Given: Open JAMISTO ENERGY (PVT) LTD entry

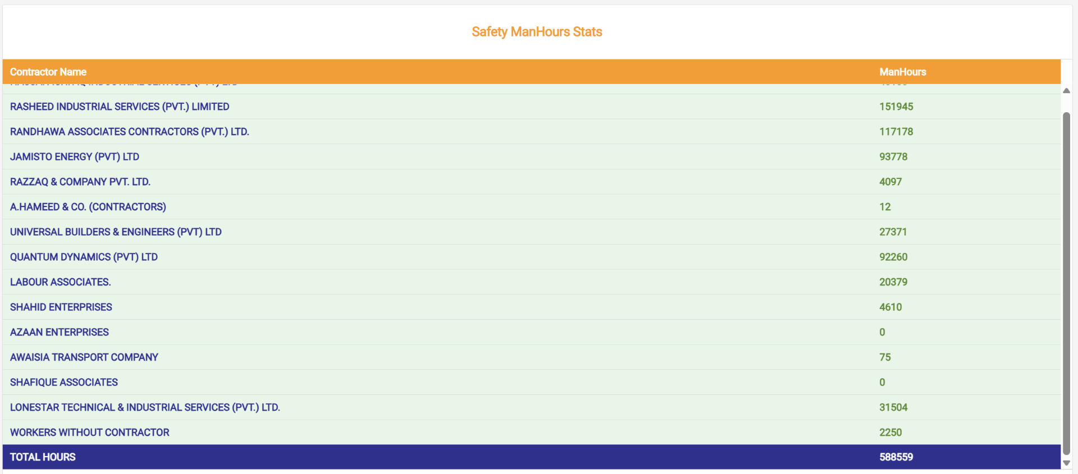Looking at the screenshot, I should pyautogui.click(x=75, y=157).
